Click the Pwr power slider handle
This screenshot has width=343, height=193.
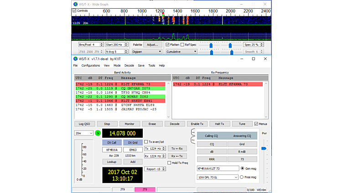tap(264, 148)
